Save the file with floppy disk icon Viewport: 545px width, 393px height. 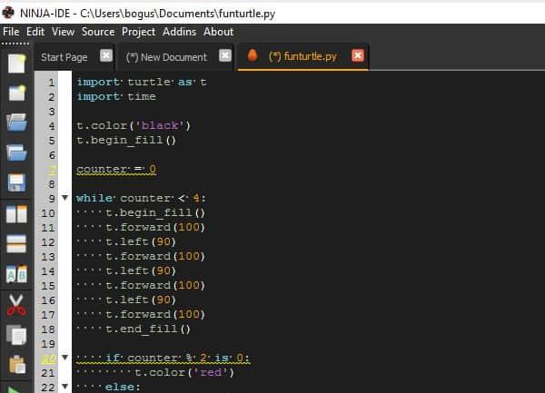pyautogui.click(x=16, y=182)
